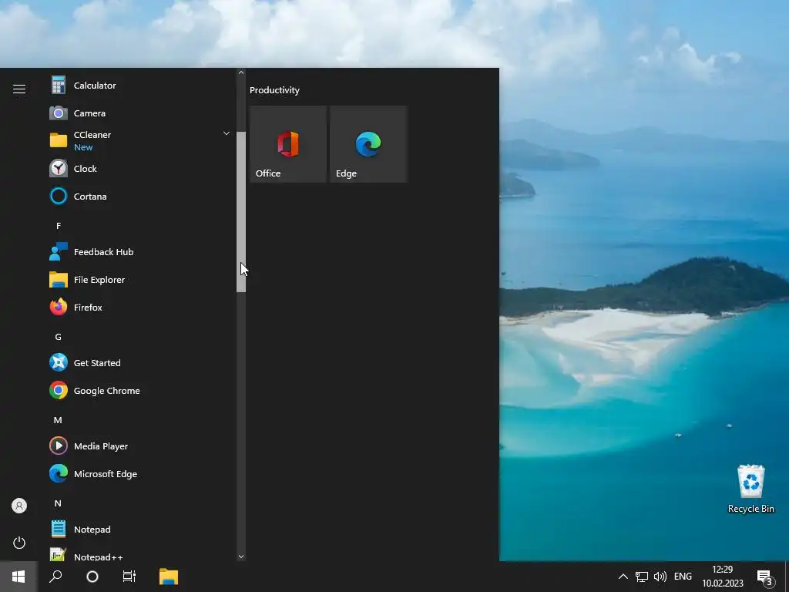789x592 pixels.
Task: Click the app list scrollbar up arrow
Action: coord(241,72)
